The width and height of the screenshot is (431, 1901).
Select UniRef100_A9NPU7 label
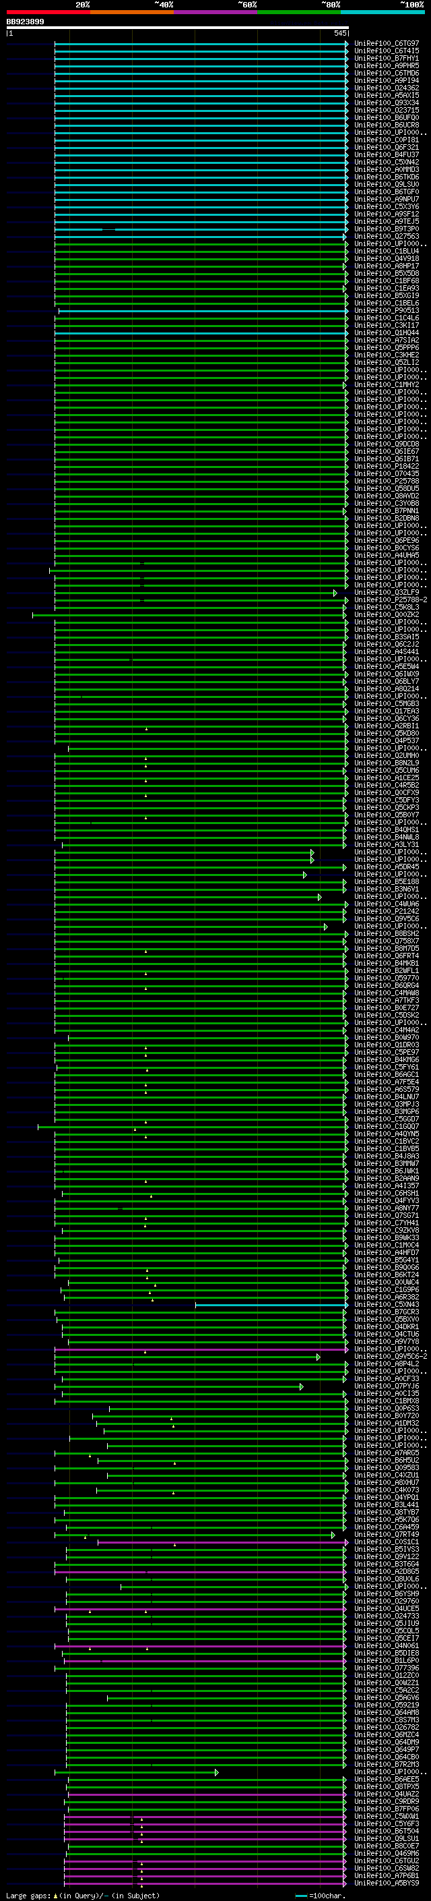tap(386, 199)
